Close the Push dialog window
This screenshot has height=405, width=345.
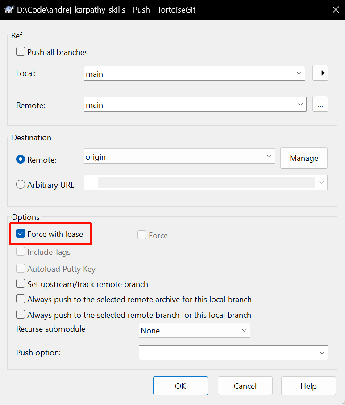point(336,10)
